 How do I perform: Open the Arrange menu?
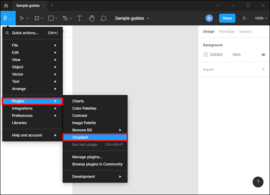(x=32, y=89)
